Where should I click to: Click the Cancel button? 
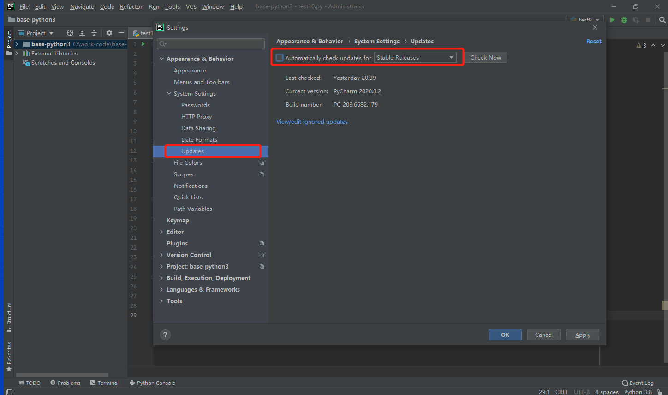pos(544,335)
